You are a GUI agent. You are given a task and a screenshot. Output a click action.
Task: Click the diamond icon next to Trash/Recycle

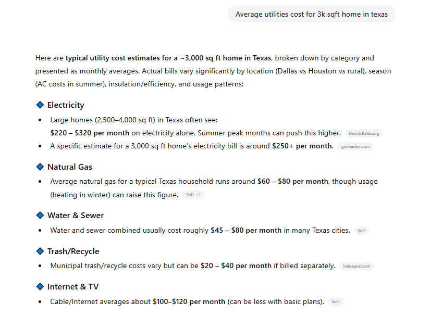click(x=40, y=251)
